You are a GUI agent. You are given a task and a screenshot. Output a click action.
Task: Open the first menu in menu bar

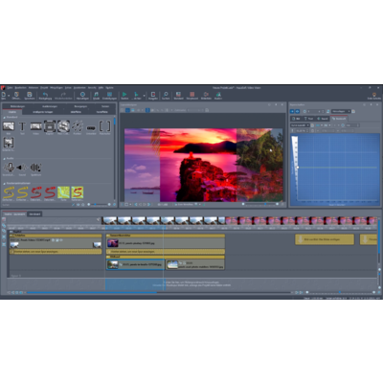[x=11, y=87]
